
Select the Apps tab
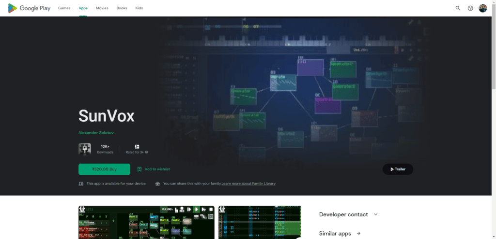[83, 8]
